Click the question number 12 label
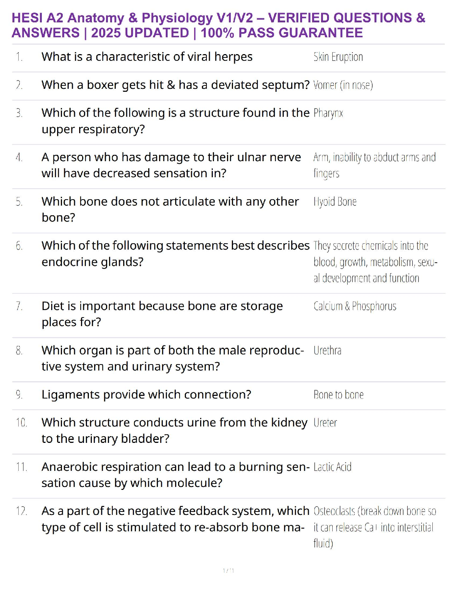The width and height of the screenshot is (457, 591). pos(21,511)
